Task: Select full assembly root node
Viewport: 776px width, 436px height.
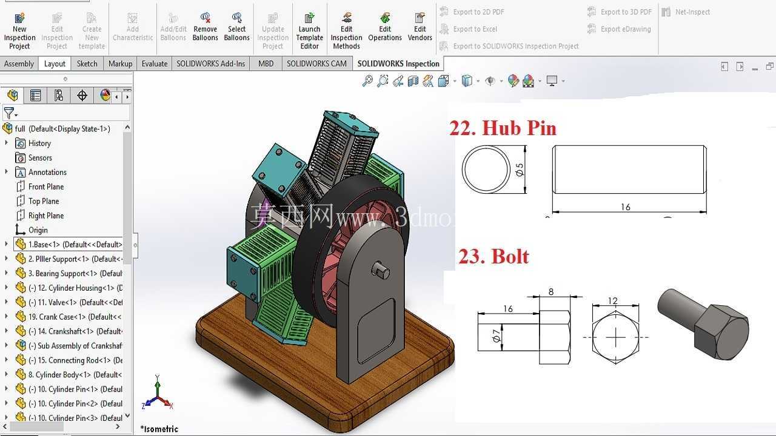Action: tap(56, 128)
